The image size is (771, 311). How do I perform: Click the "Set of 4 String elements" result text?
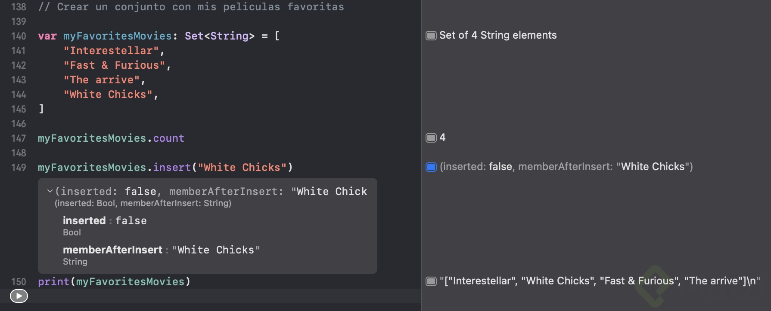tap(498, 35)
